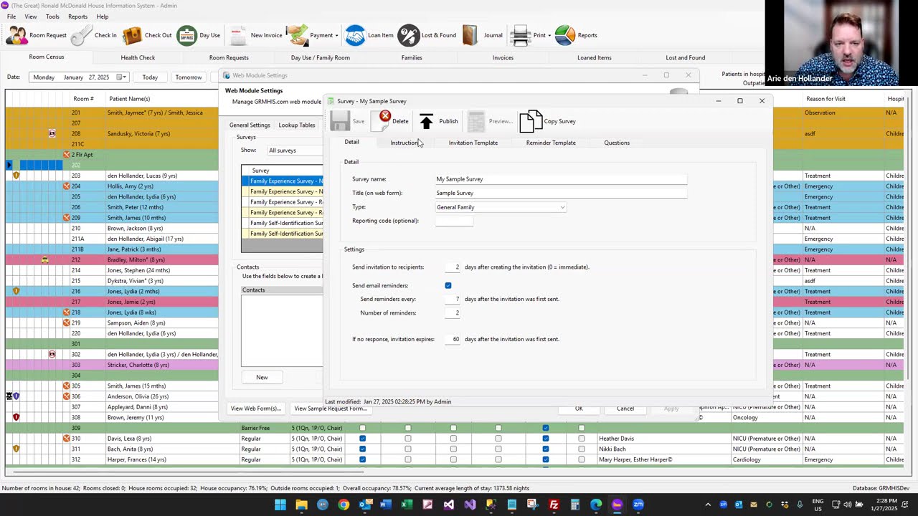Screen dimensions: 918x516
Task: Click View Sample Request Form... button
Action: (329, 408)
